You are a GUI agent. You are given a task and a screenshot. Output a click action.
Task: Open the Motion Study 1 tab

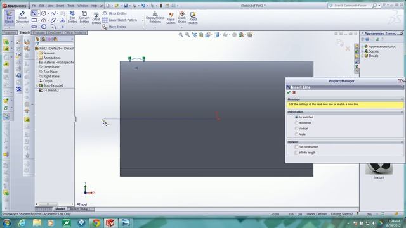coord(80,208)
